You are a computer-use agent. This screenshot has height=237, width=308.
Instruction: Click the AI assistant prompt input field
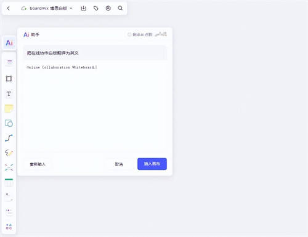click(95, 53)
